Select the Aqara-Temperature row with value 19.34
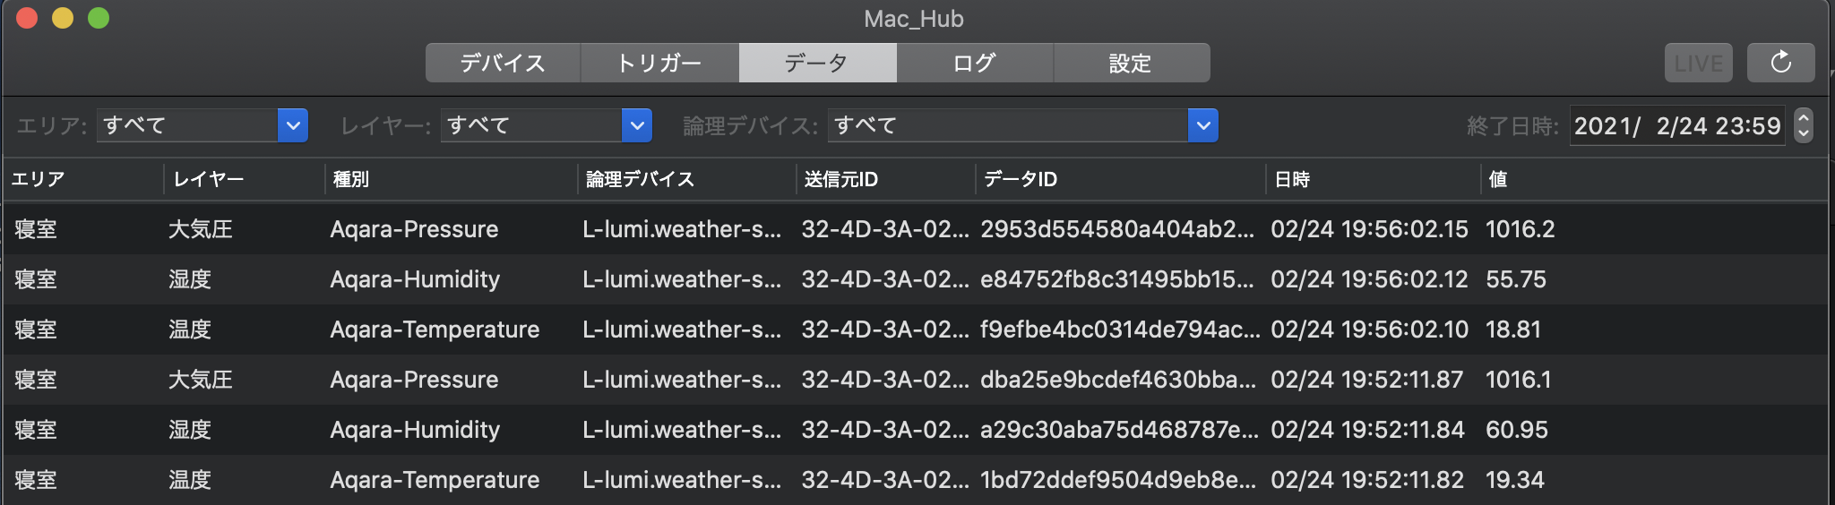 [x=915, y=480]
